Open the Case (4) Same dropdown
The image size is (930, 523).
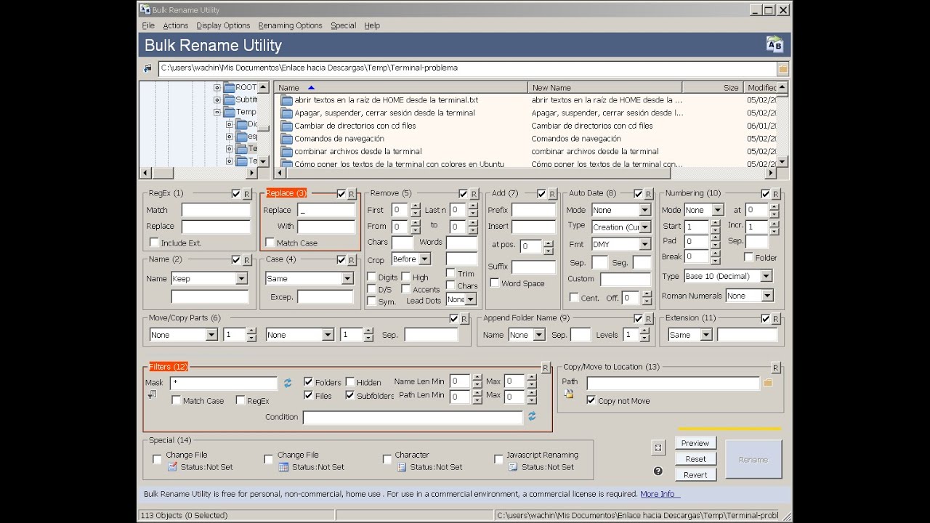347,279
